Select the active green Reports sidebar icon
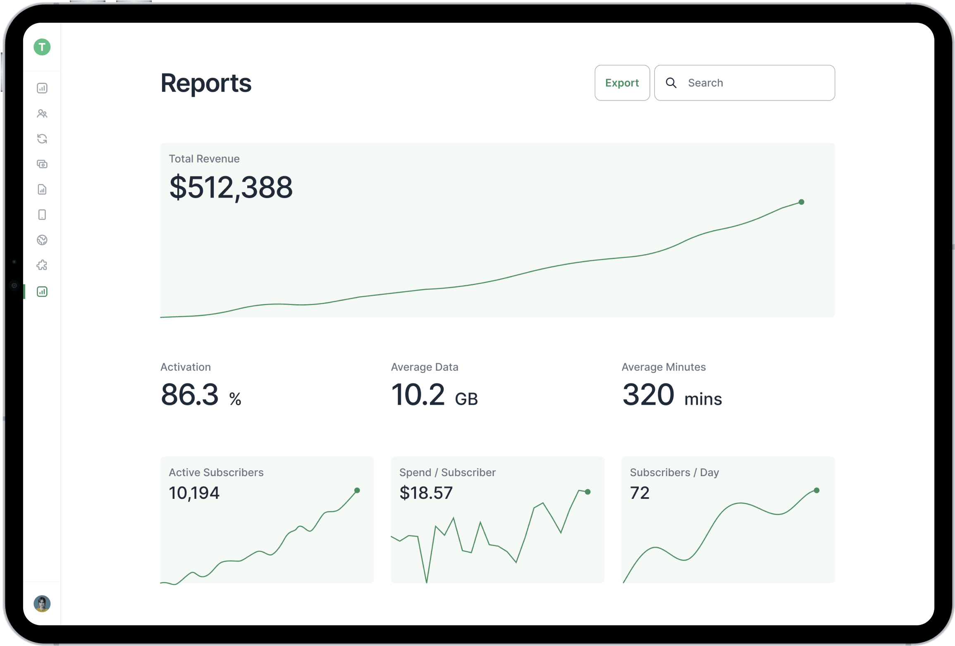This screenshot has width=955, height=646. click(x=42, y=292)
